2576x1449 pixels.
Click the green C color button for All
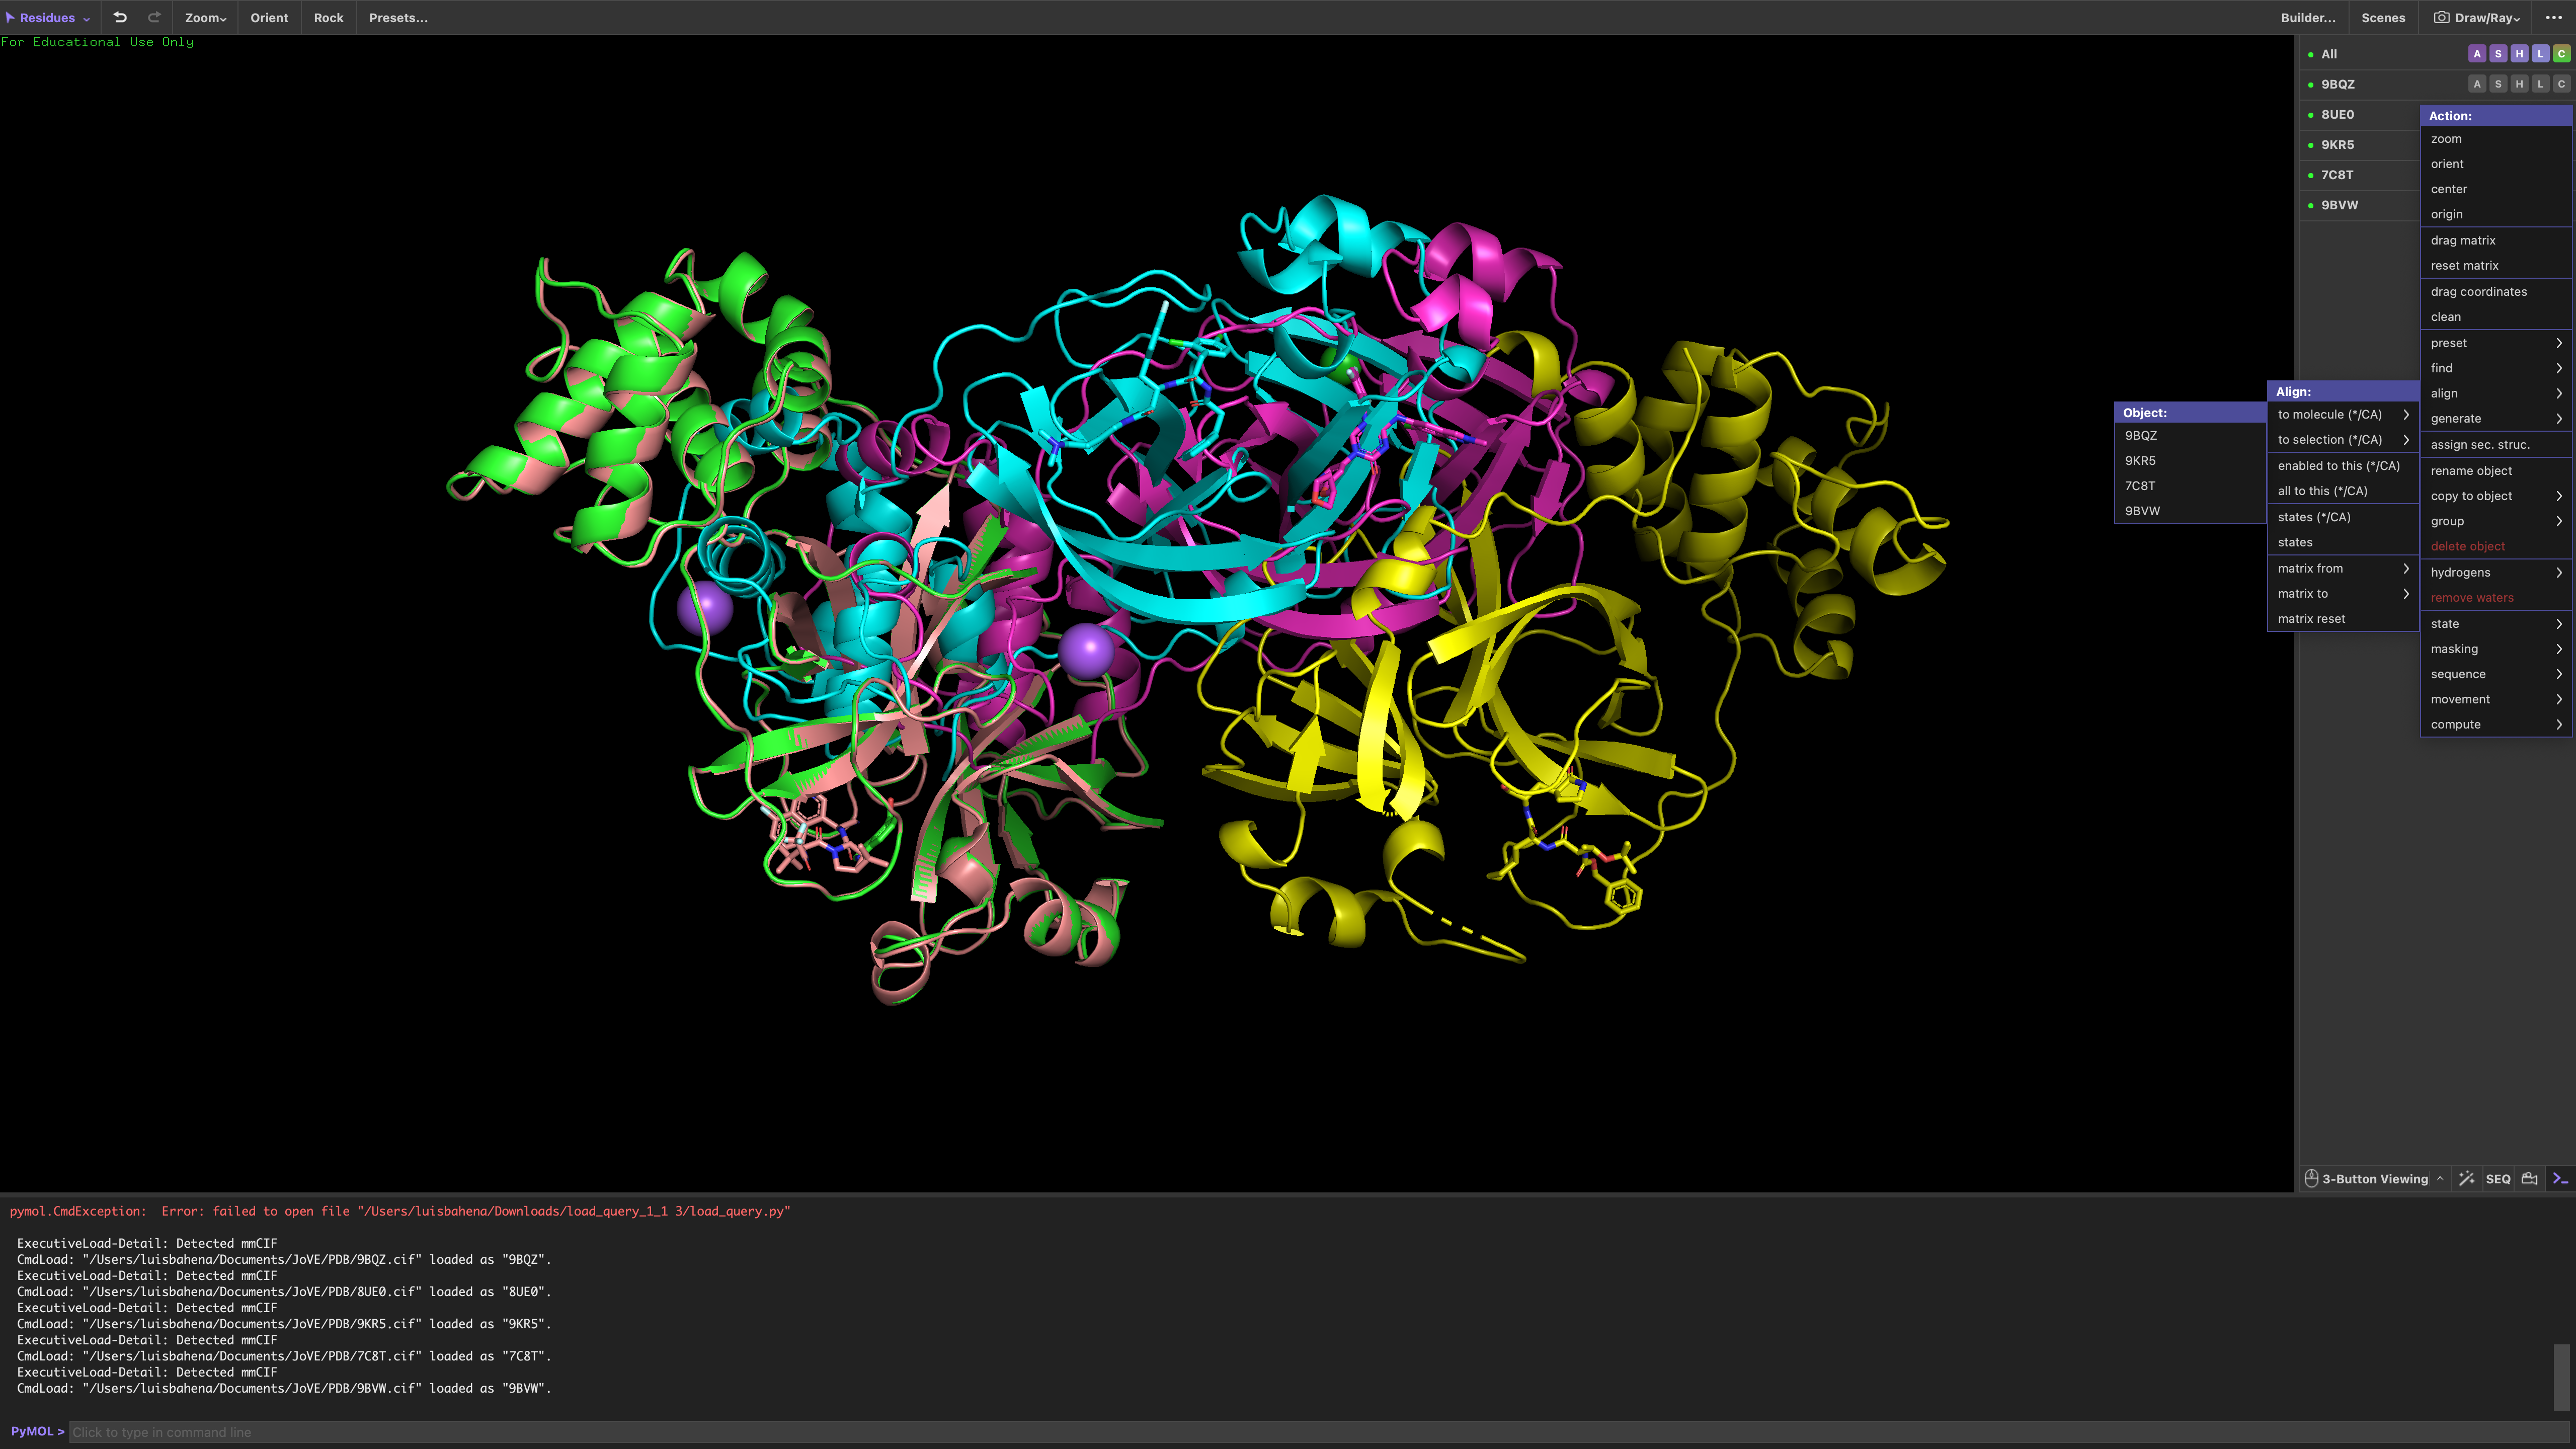2561,54
